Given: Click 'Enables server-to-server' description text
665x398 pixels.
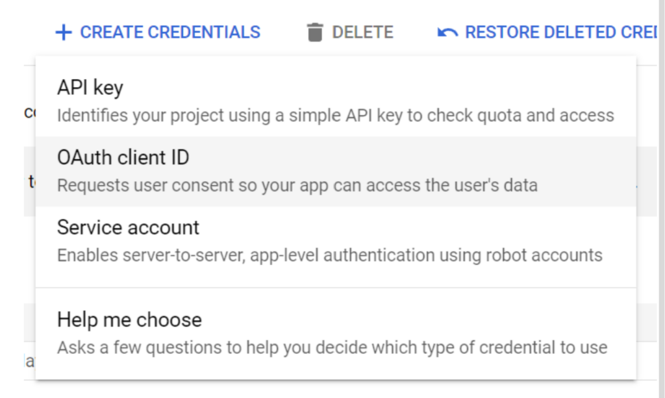Looking at the screenshot, I should [x=329, y=255].
